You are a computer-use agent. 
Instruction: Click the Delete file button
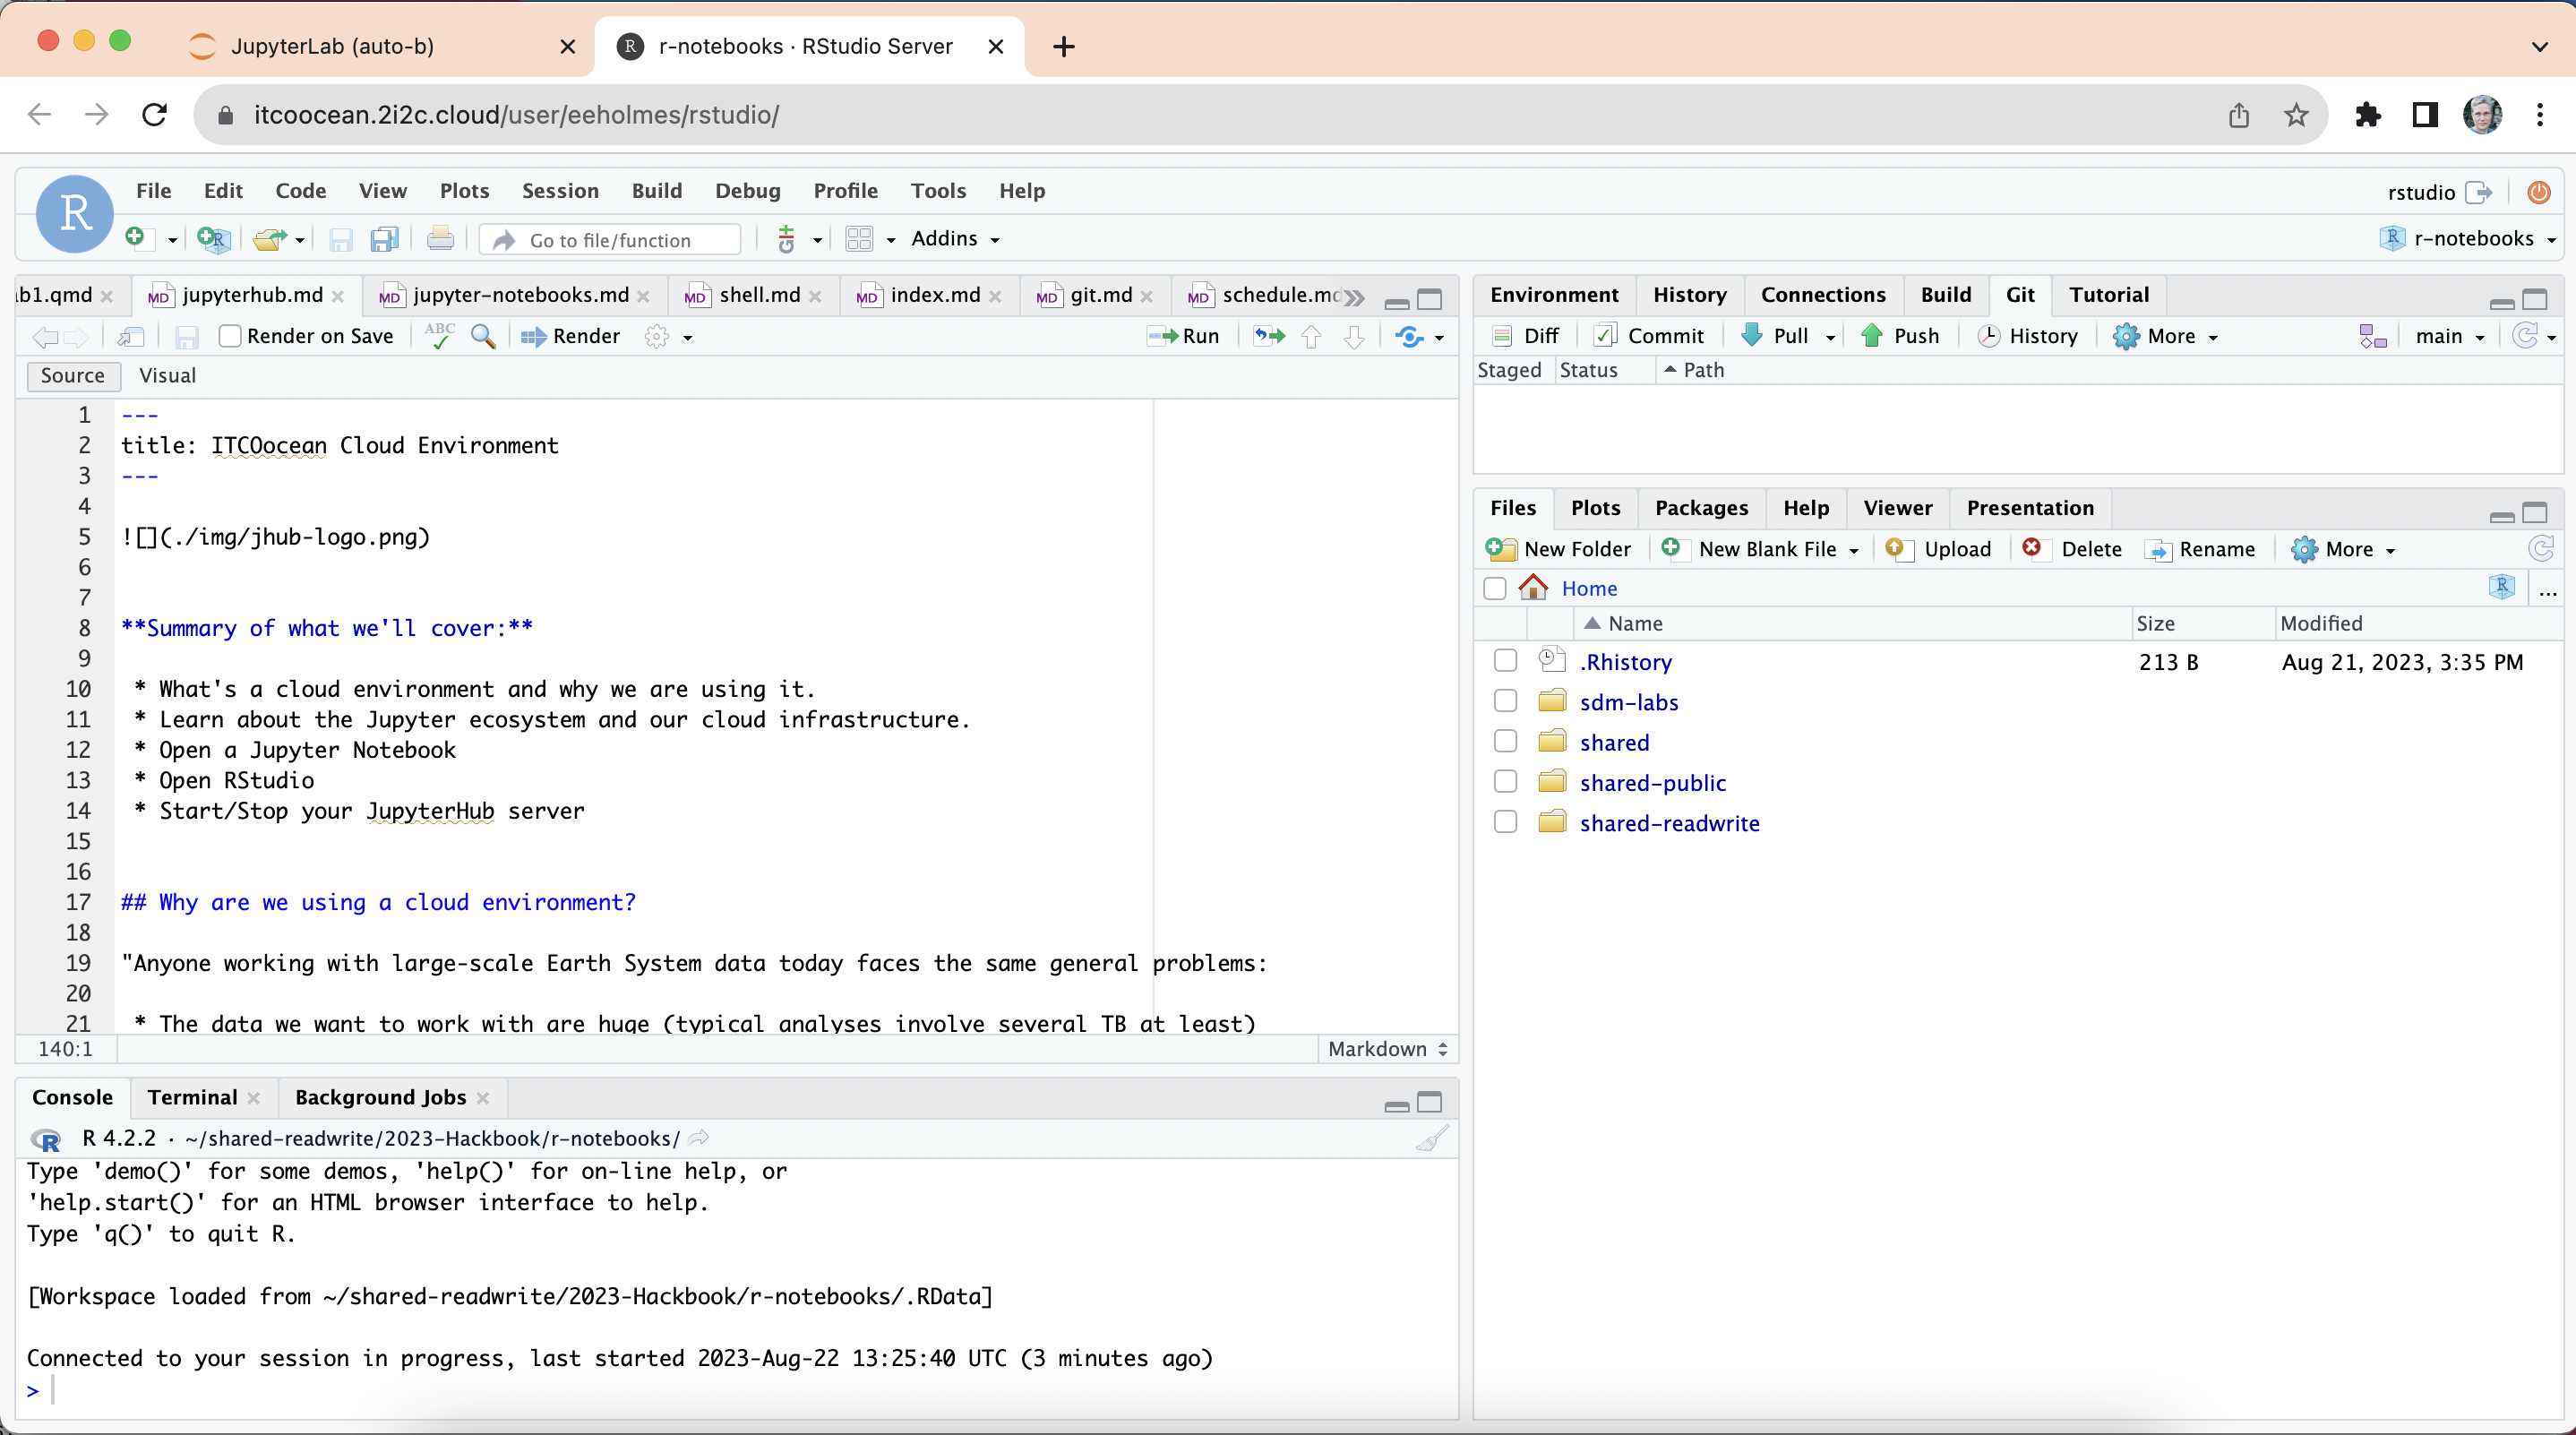coord(2072,549)
